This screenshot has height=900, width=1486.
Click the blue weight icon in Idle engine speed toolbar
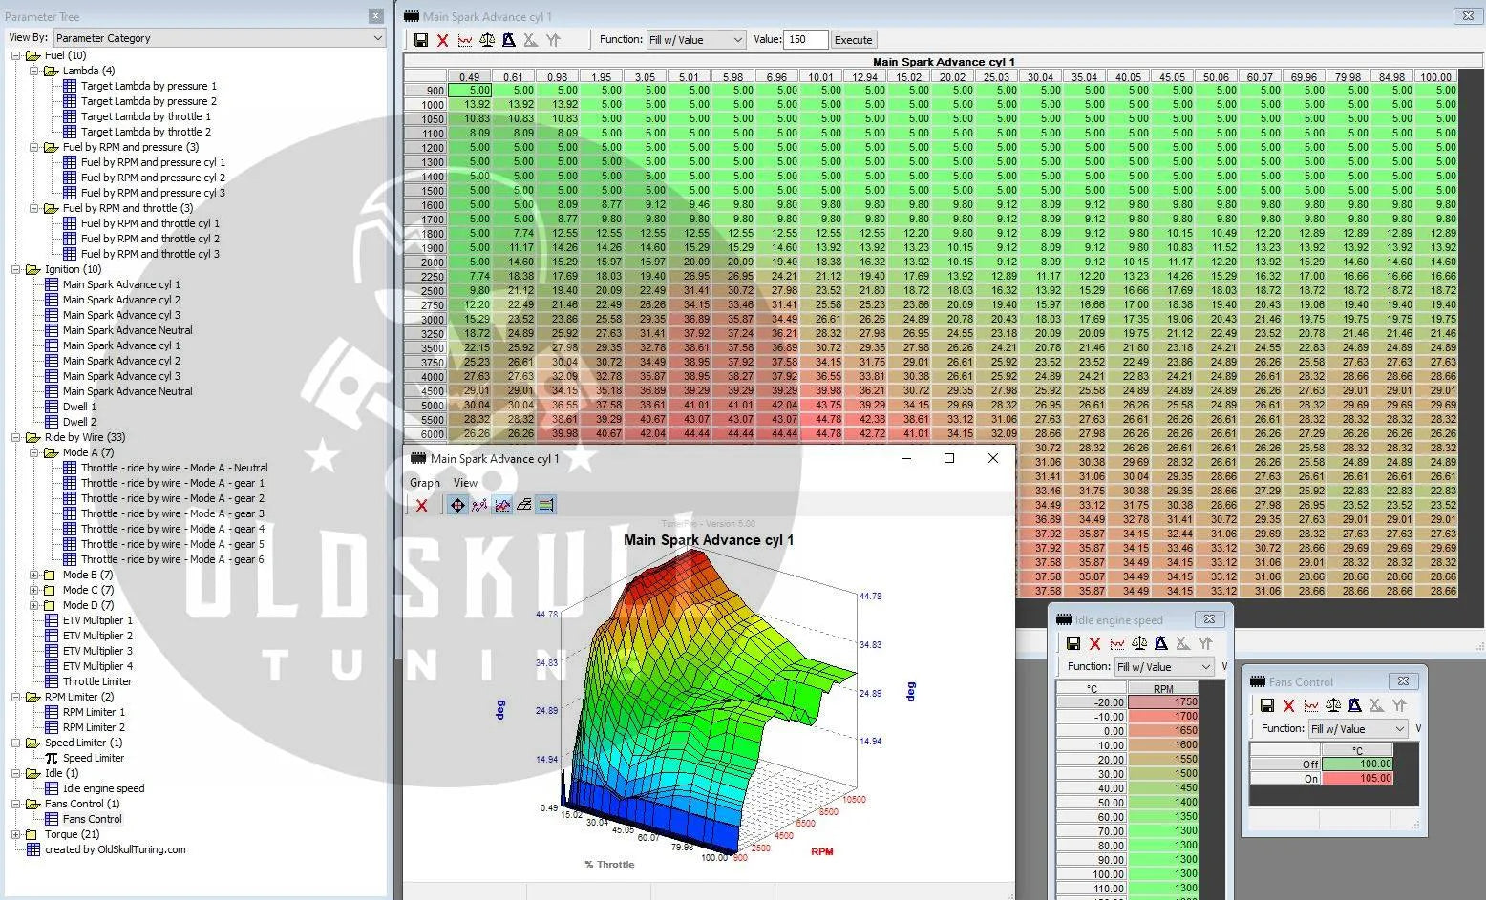(1160, 644)
